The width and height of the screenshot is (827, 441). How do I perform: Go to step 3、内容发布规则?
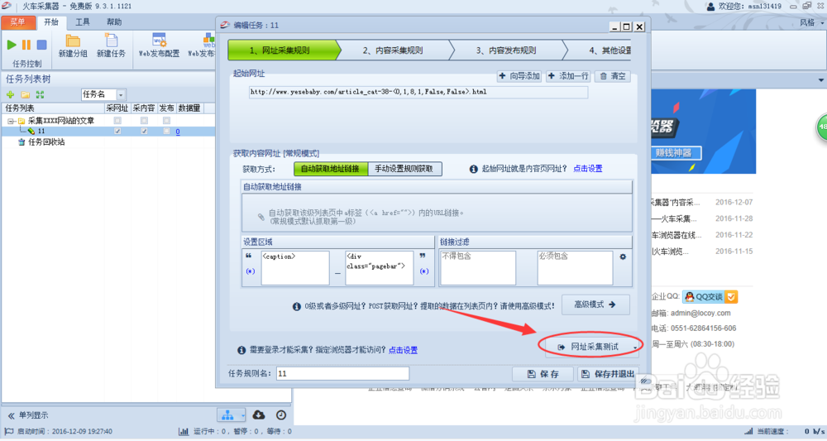(506, 50)
